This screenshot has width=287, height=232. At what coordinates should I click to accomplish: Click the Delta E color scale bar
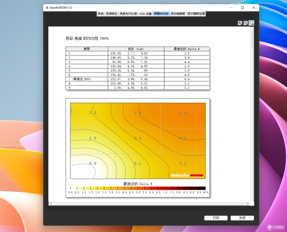(x=138, y=188)
